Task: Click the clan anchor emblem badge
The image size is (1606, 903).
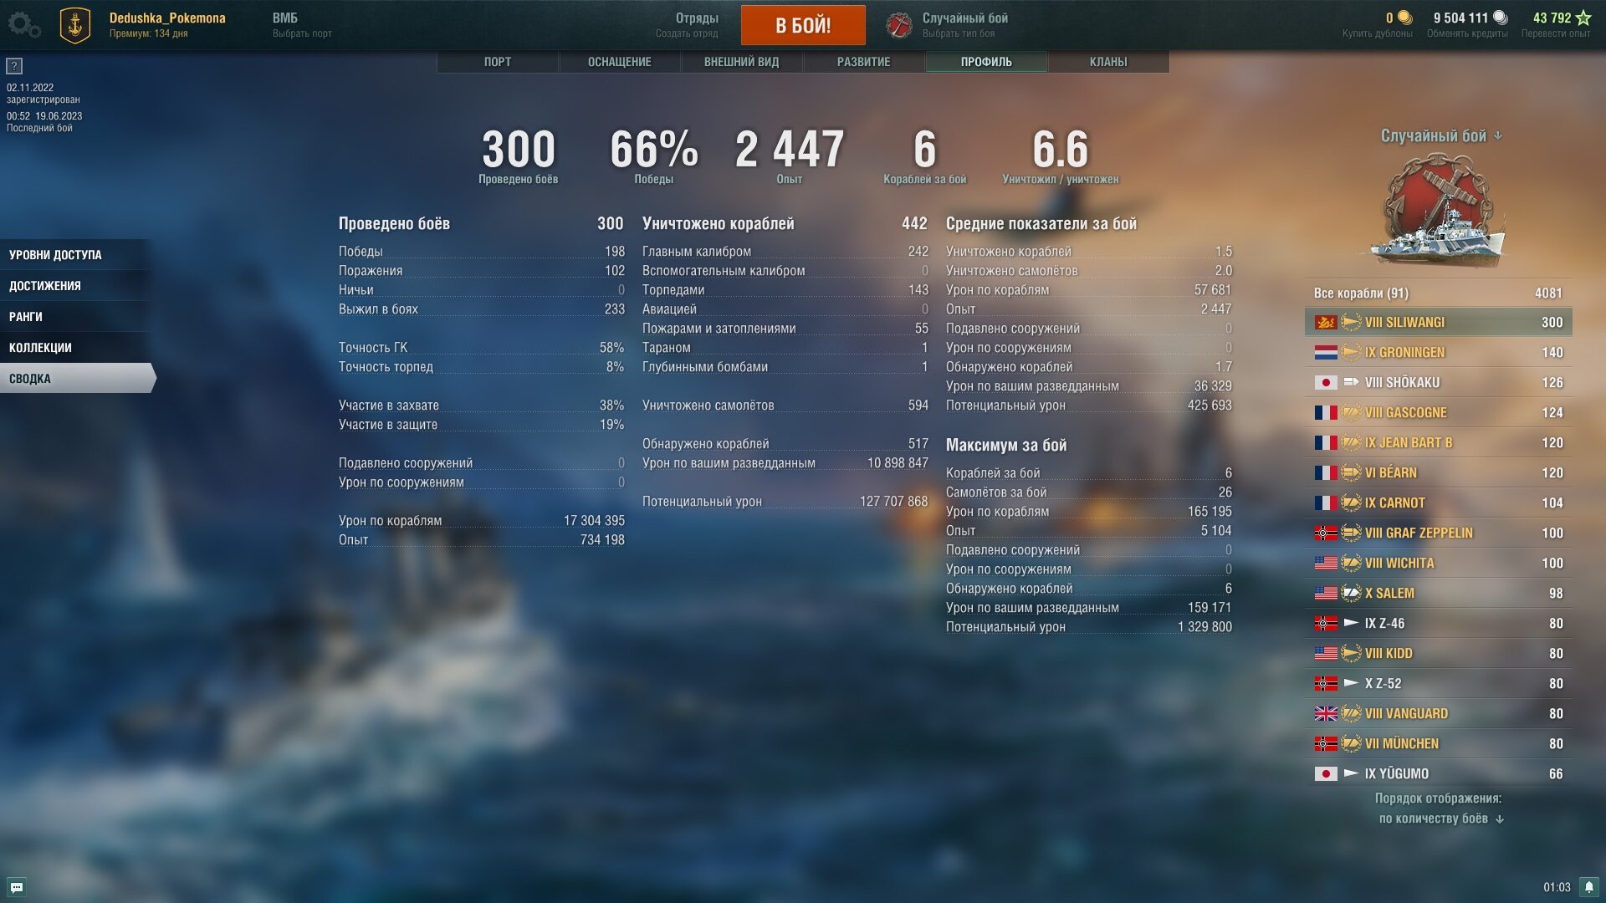Action: tap(75, 25)
